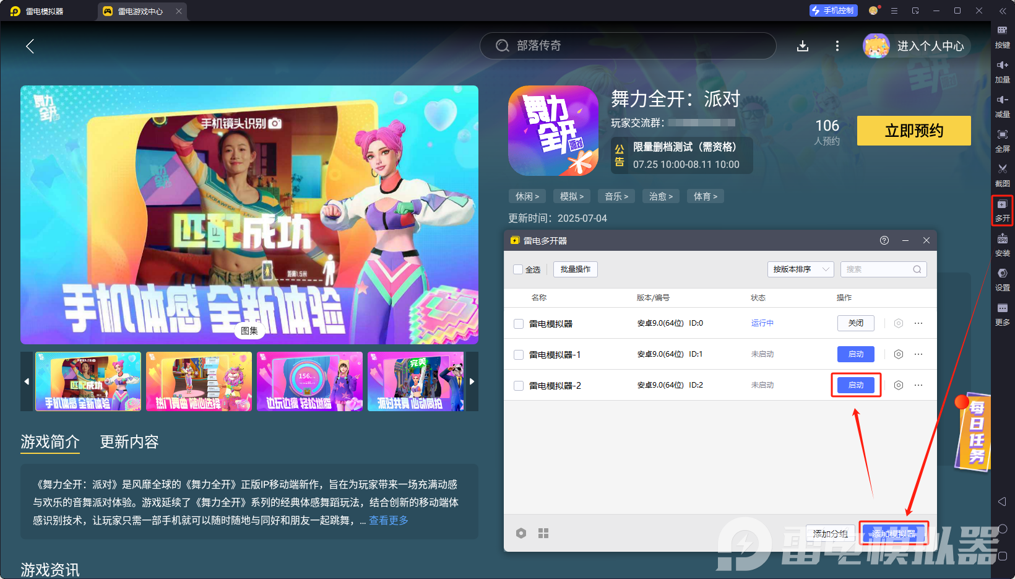Open the three-dot menu in game center header
Viewport: 1015px width, 579px height.
pos(837,46)
